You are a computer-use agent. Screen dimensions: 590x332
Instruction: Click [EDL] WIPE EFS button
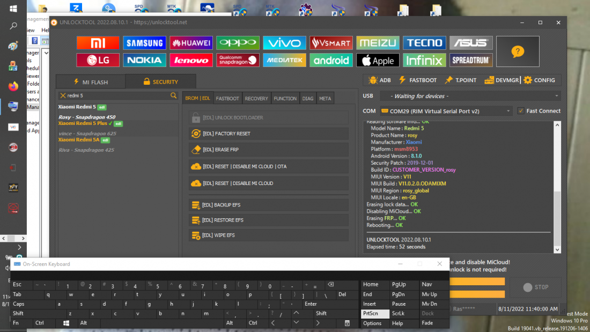(x=269, y=235)
